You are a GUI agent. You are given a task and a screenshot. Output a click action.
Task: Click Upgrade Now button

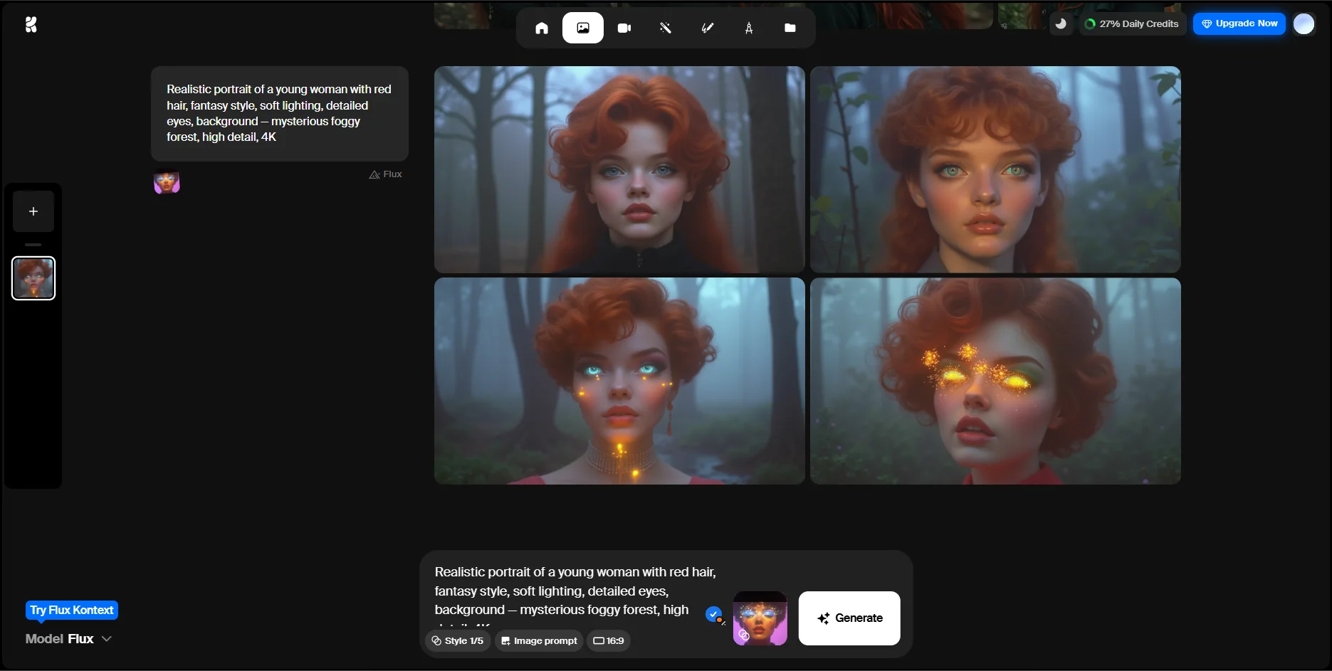1239,23
